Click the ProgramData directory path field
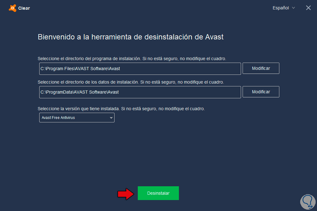 click(x=140, y=92)
